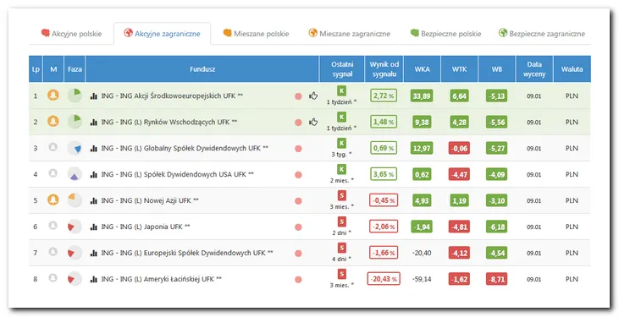This screenshot has width=619, height=317.
Task: Switch to Akcyjne polskie tab
Action: (71, 34)
